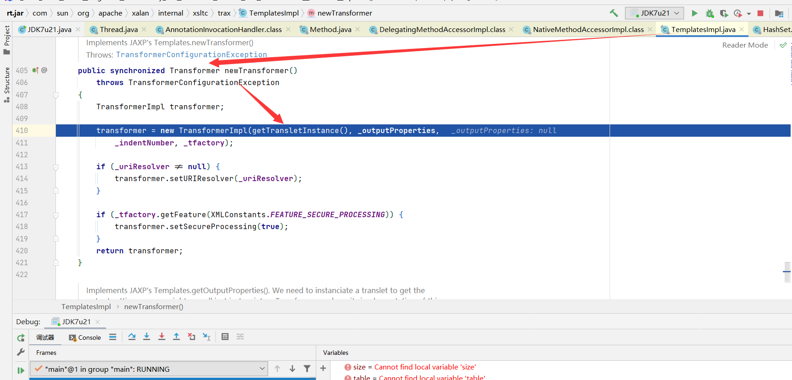Open Method.java editor tab

330,29
